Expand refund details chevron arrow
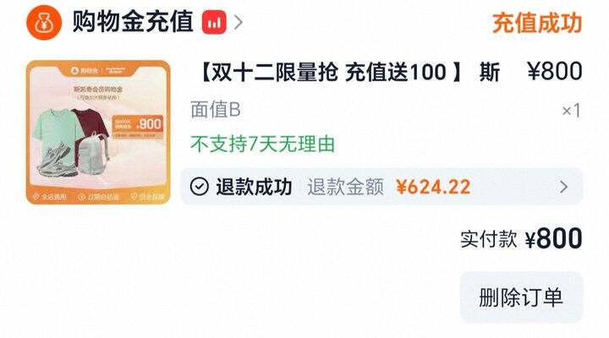Image resolution: width=609 pixels, height=338 pixels. tap(564, 187)
